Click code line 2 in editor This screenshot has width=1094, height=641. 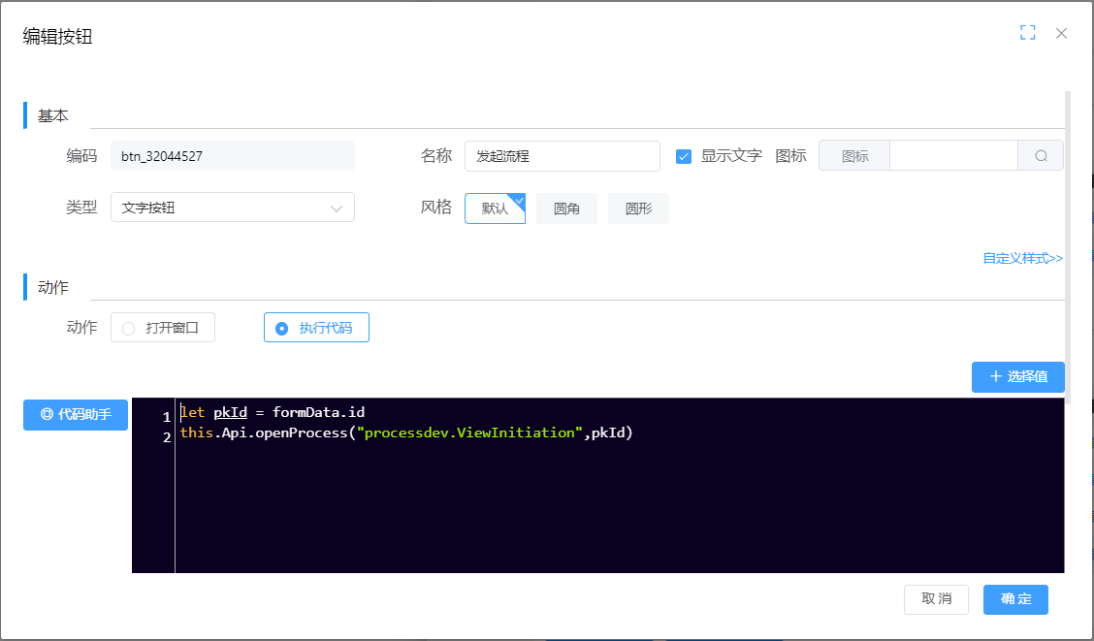405,433
